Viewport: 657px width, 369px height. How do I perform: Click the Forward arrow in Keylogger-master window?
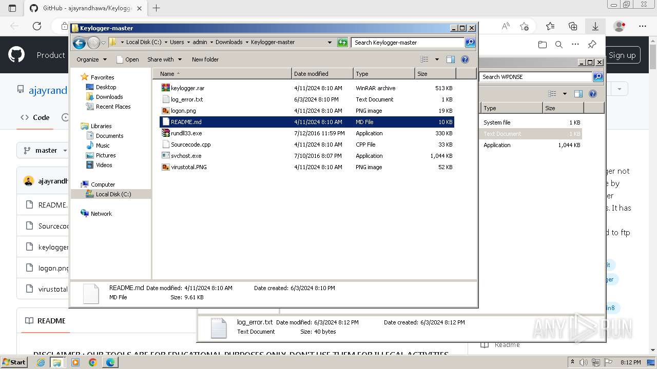click(93, 43)
